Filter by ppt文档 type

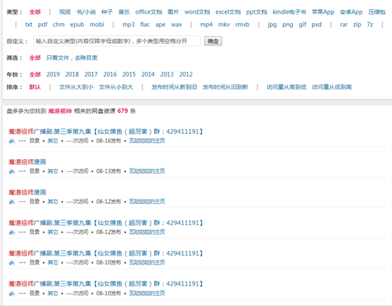[257, 12]
